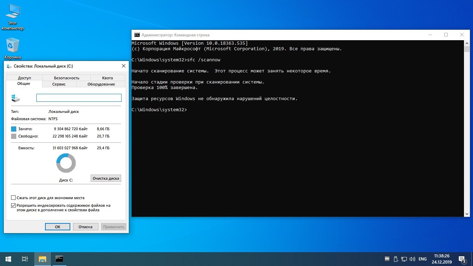Image resolution: width=473 pixels, height=266 pixels.
Task: Select the 'Общие' tab
Action: (x=24, y=83)
